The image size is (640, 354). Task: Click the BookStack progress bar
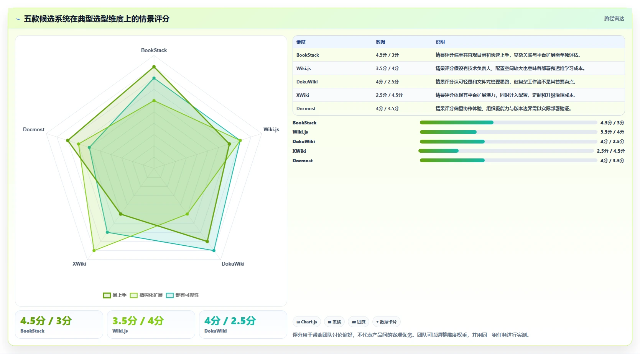[508, 122]
